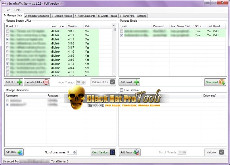The height and width of the screenshot is (165, 230).
Task: Toggle checkbox for vBulletin 4.0.4 board
Action: coord(7,68)
